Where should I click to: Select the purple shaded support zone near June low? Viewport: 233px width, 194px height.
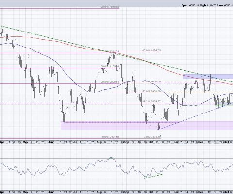click(147, 125)
